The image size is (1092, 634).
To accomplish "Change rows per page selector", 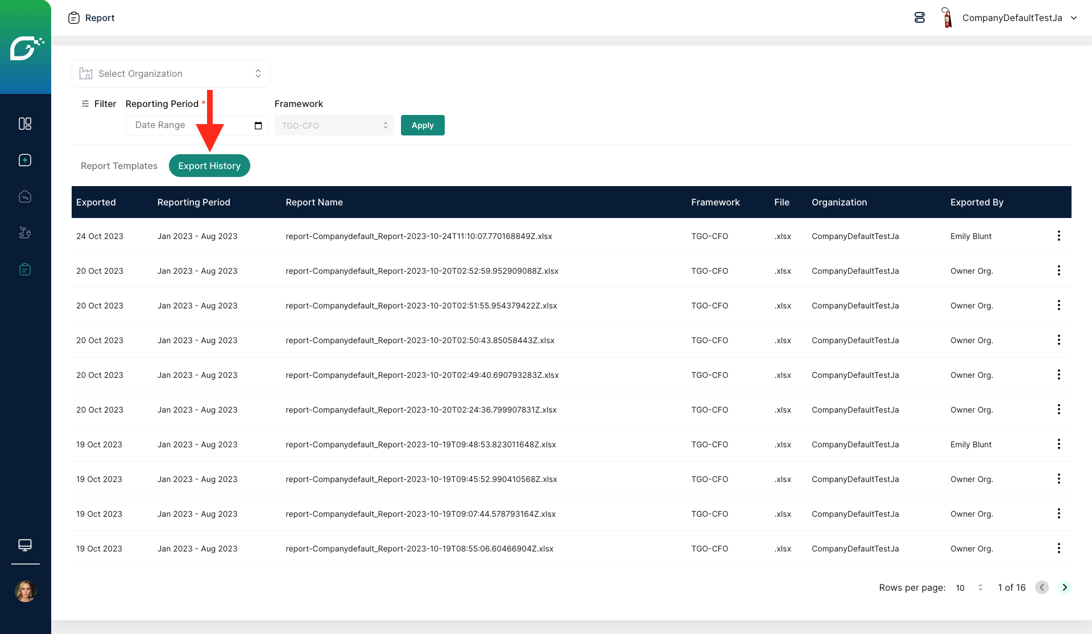I will point(970,587).
